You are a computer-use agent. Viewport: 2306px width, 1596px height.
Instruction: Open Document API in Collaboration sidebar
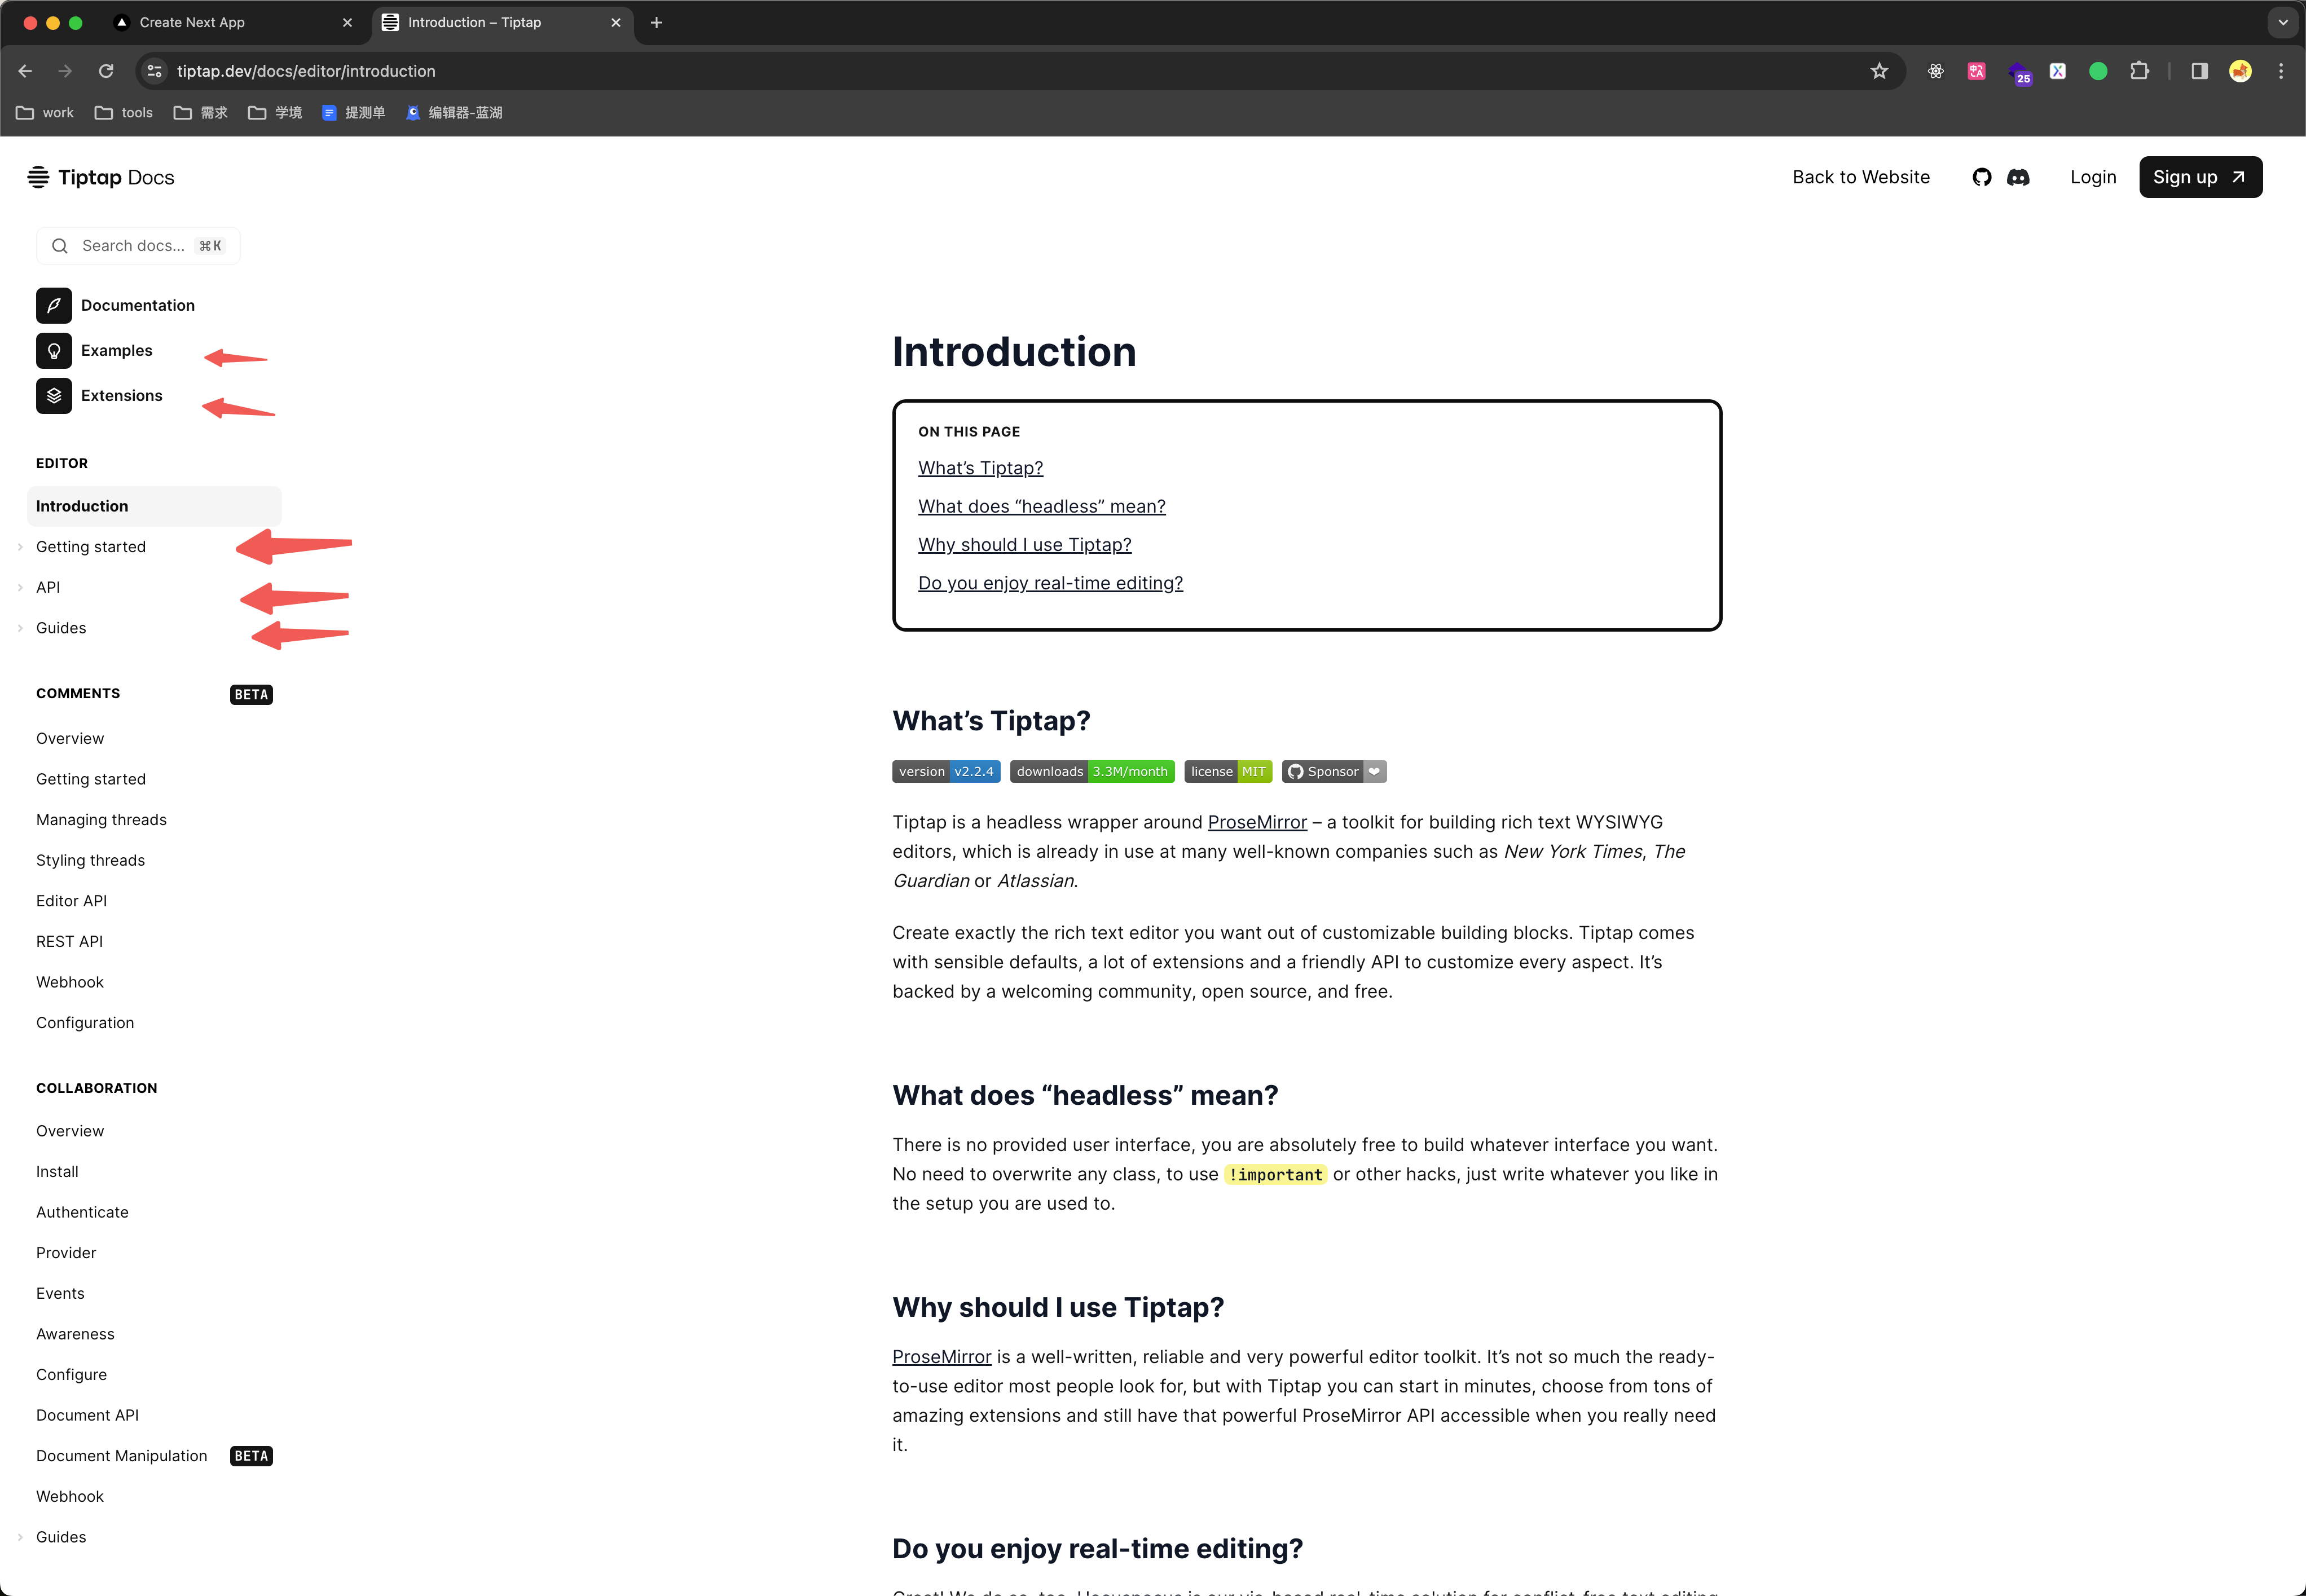87,1415
